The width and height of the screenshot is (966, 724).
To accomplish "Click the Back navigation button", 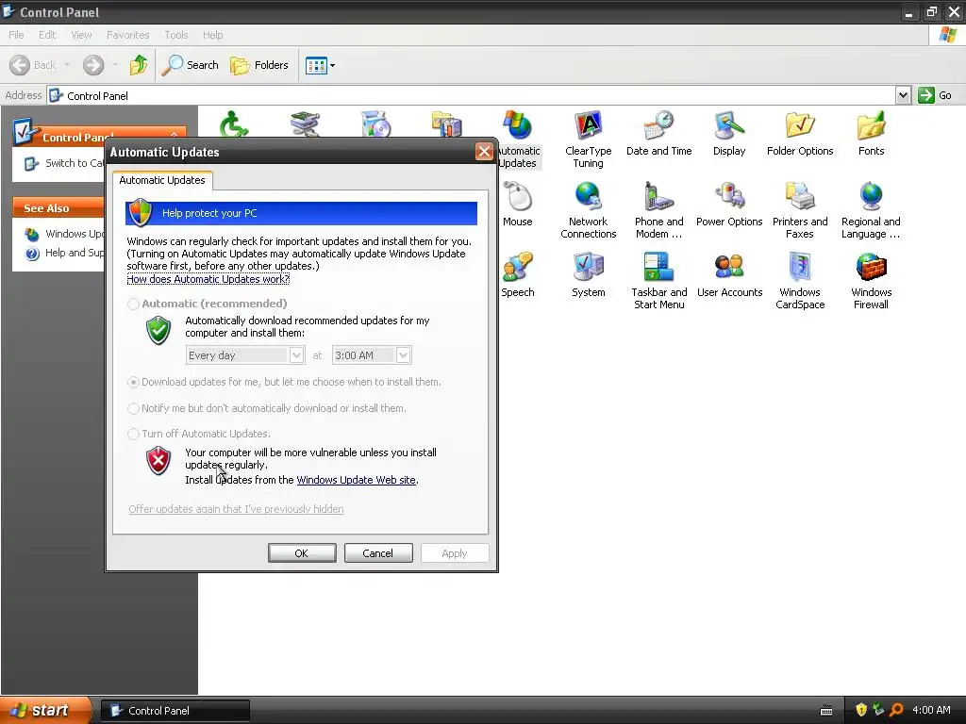I will click(x=33, y=65).
